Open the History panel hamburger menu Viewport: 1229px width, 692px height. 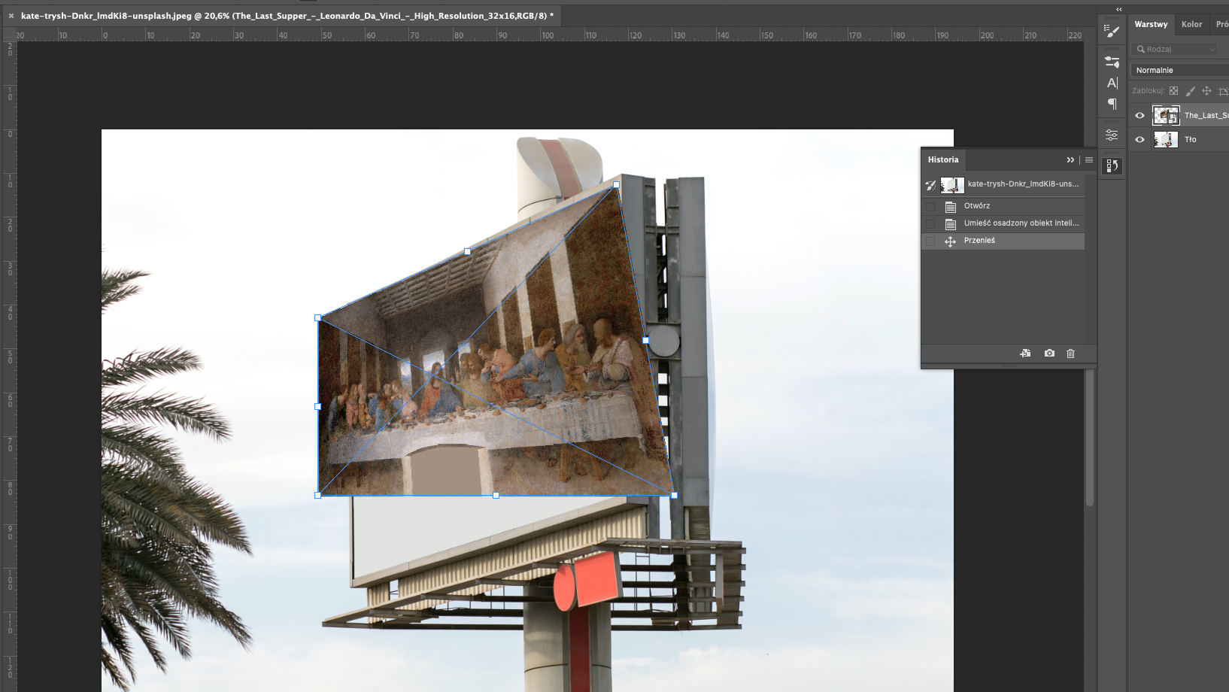[x=1089, y=160]
